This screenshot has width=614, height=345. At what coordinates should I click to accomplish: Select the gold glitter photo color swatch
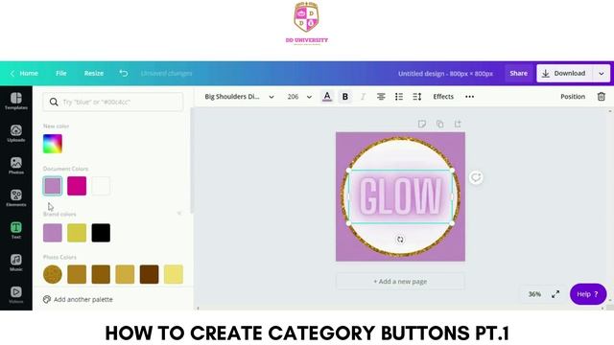[53, 274]
